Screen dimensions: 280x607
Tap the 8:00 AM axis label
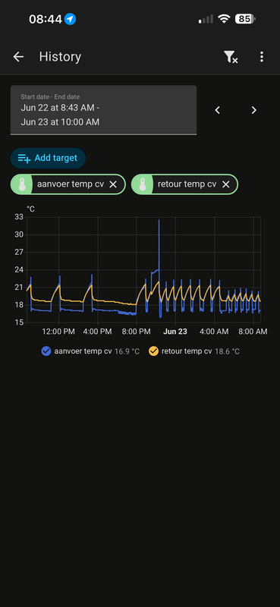(253, 332)
